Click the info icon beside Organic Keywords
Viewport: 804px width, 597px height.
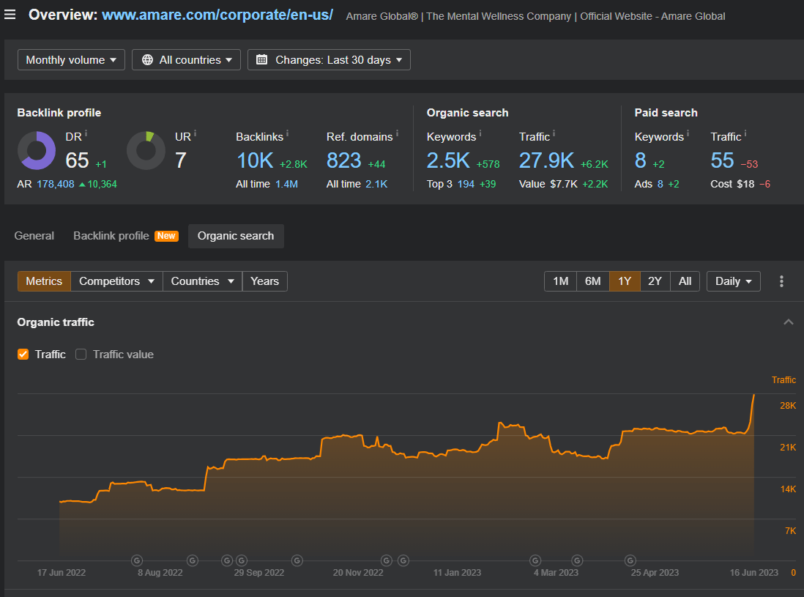(x=480, y=133)
